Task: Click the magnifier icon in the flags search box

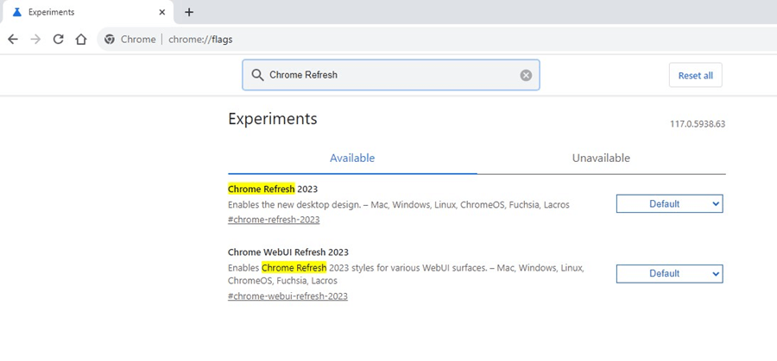Action: [x=257, y=75]
